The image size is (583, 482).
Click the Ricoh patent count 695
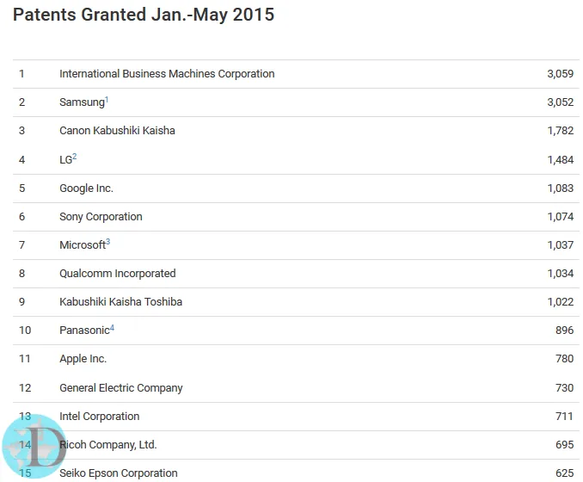[564, 445]
